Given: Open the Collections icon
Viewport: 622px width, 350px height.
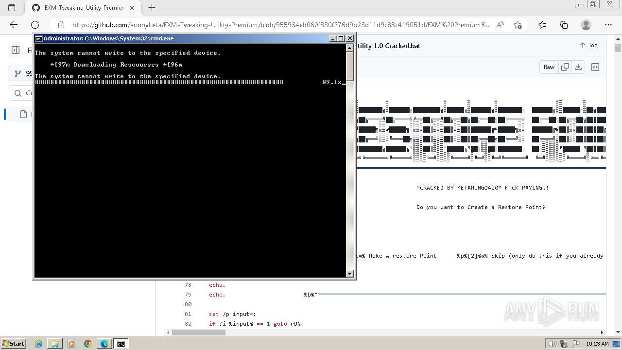Looking at the screenshot, I should click(x=564, y=25).
